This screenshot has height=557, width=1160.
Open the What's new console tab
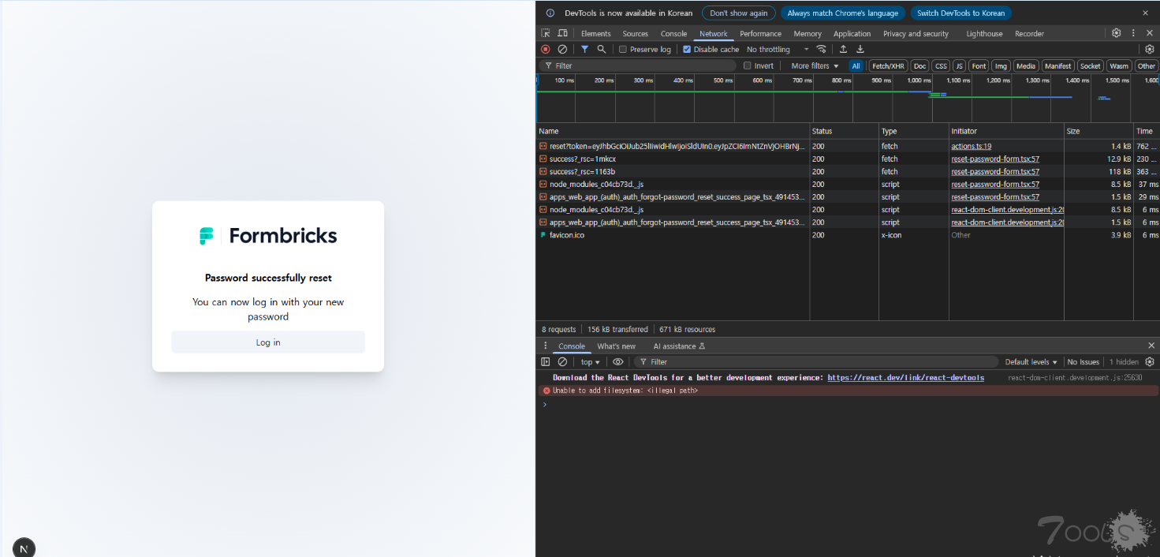click(x=616, y=346)
